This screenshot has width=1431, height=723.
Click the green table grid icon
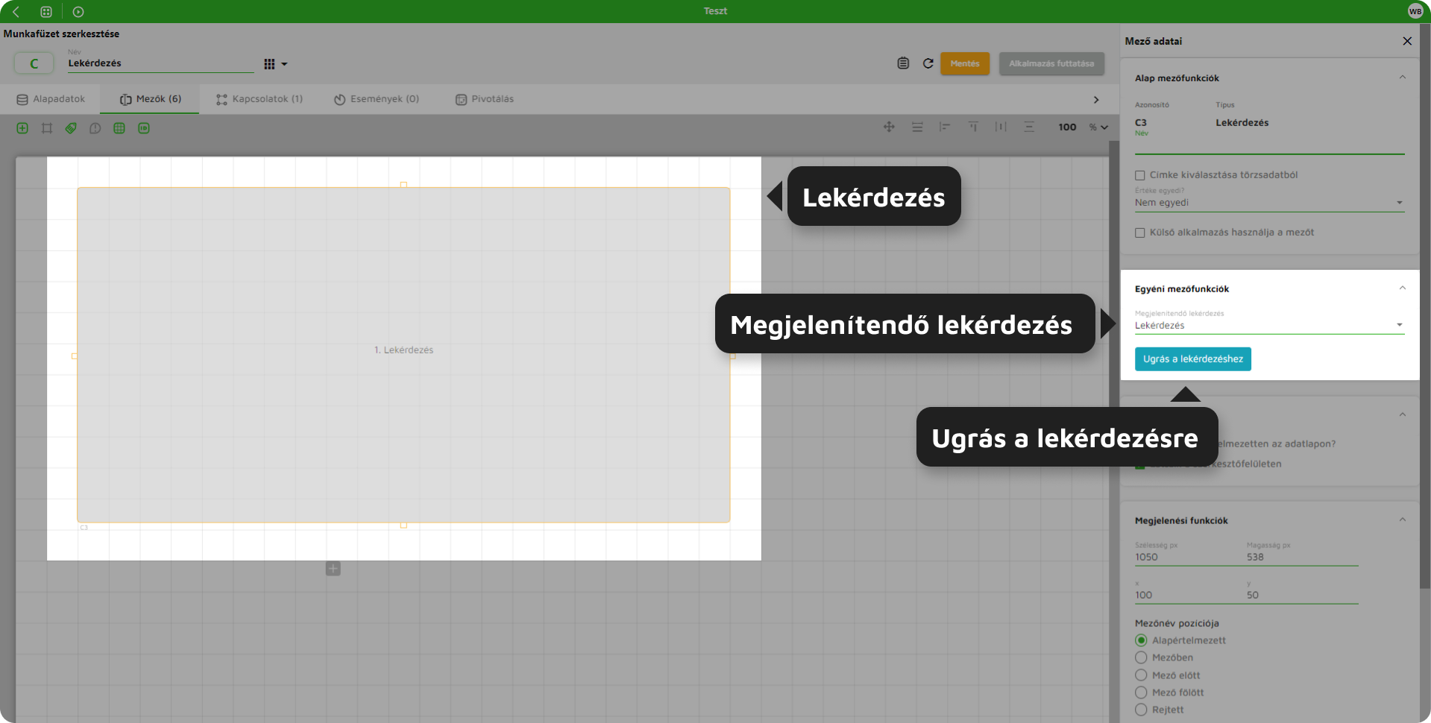(x=119, y=128)
